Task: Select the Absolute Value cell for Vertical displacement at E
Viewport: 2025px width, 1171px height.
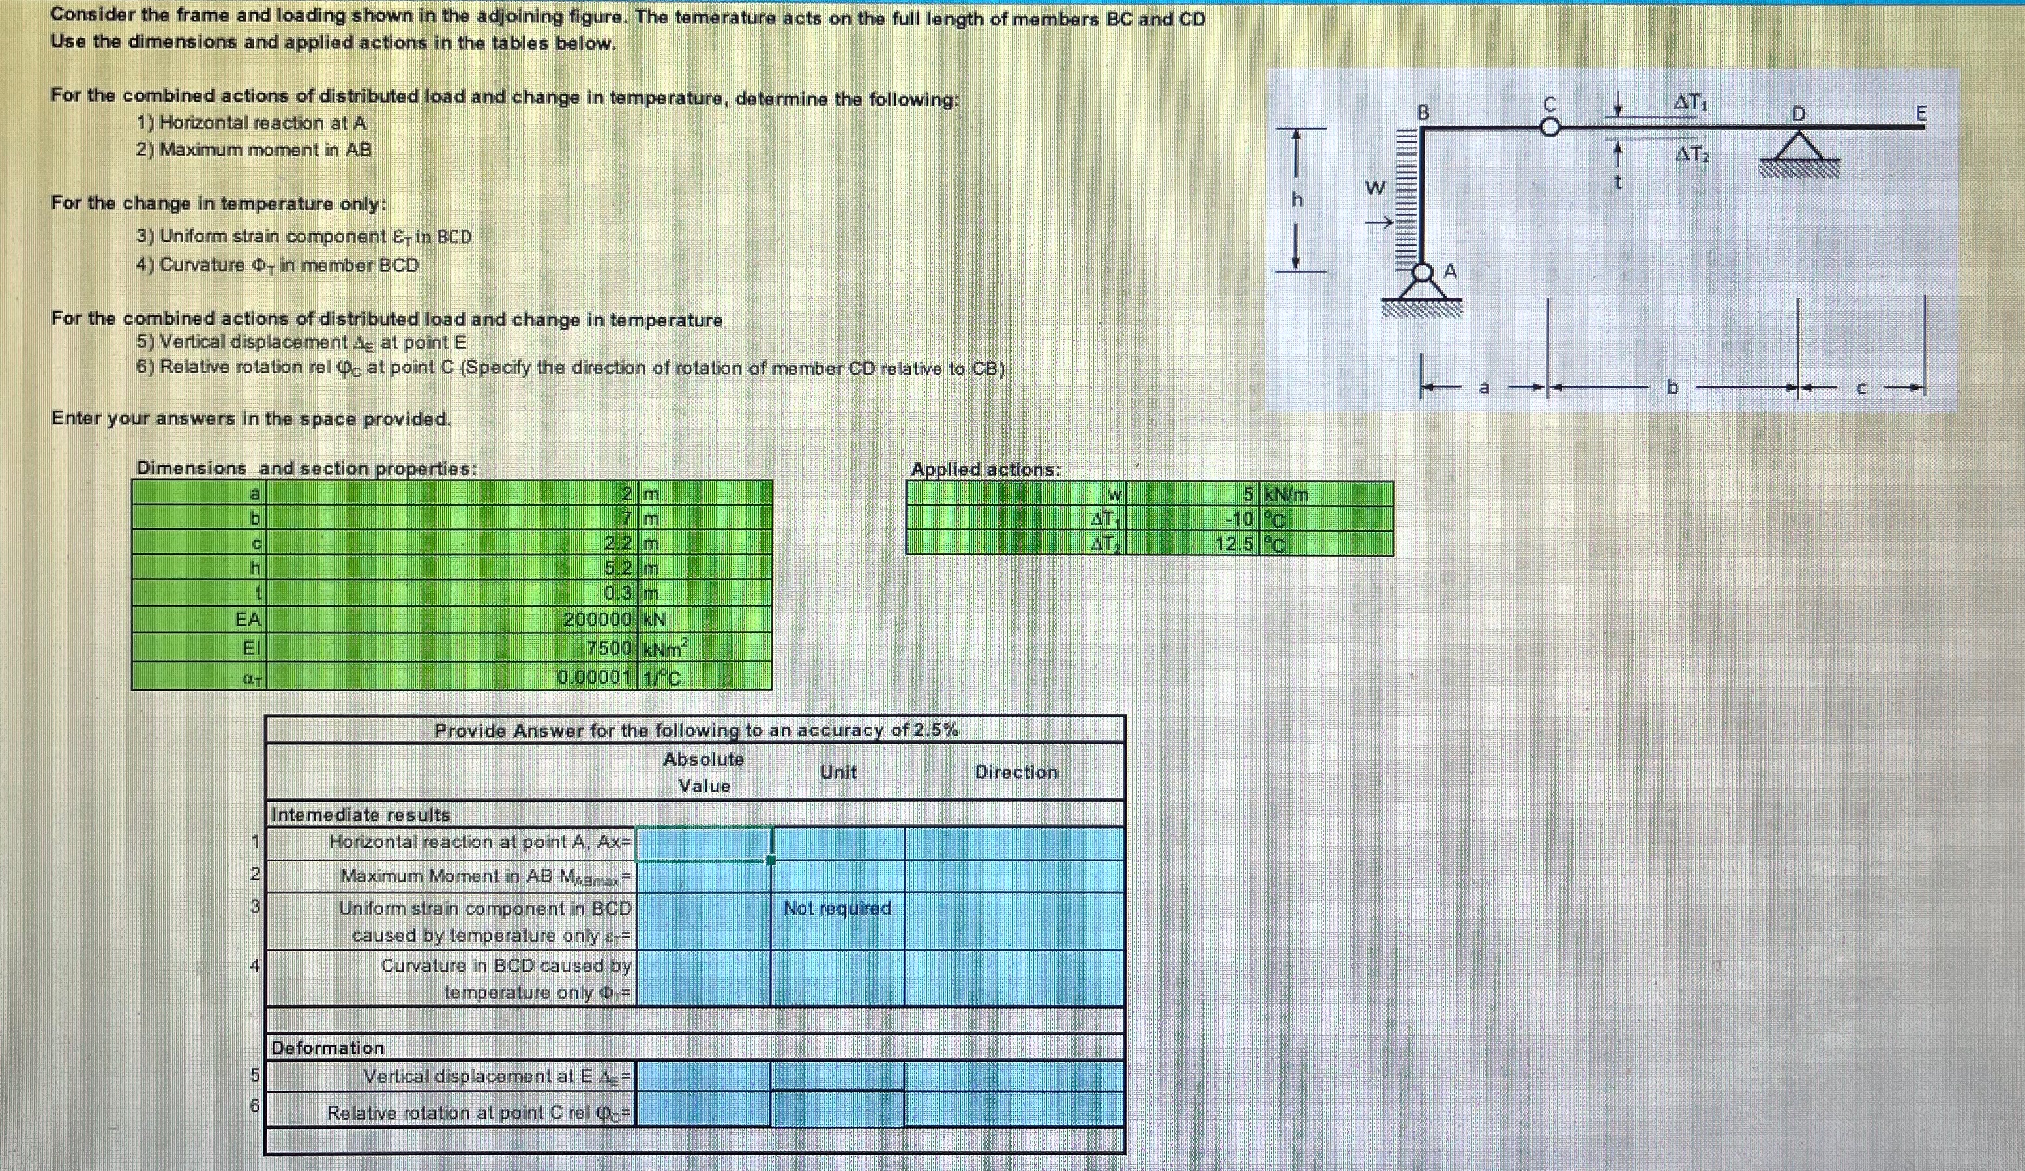Action: 704,1077
